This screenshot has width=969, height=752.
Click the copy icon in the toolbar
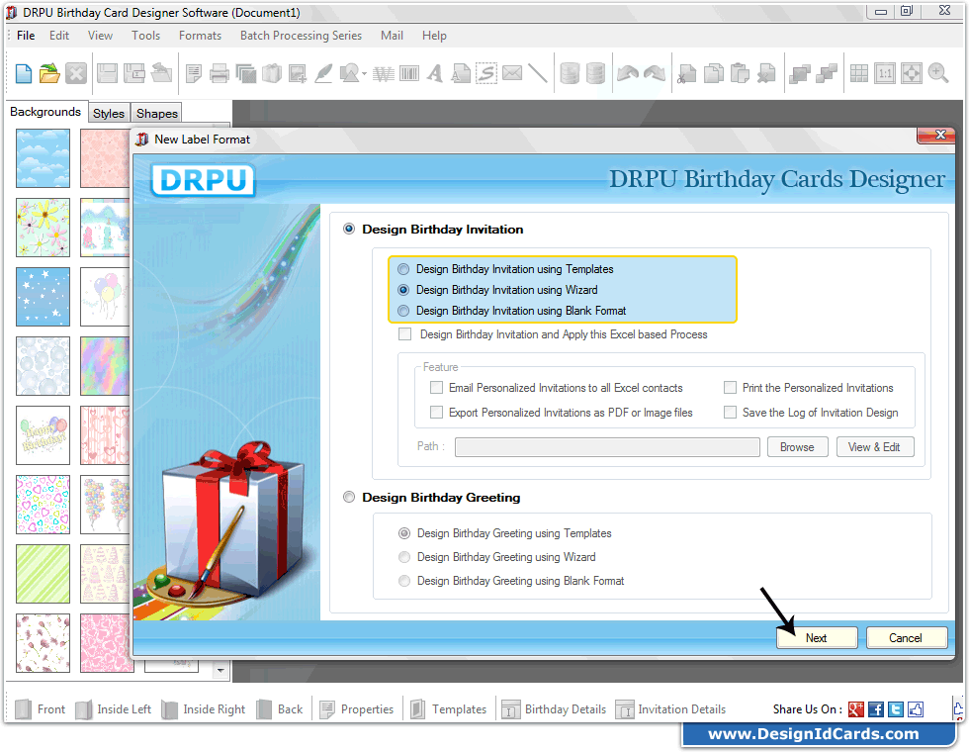(714, 73)
